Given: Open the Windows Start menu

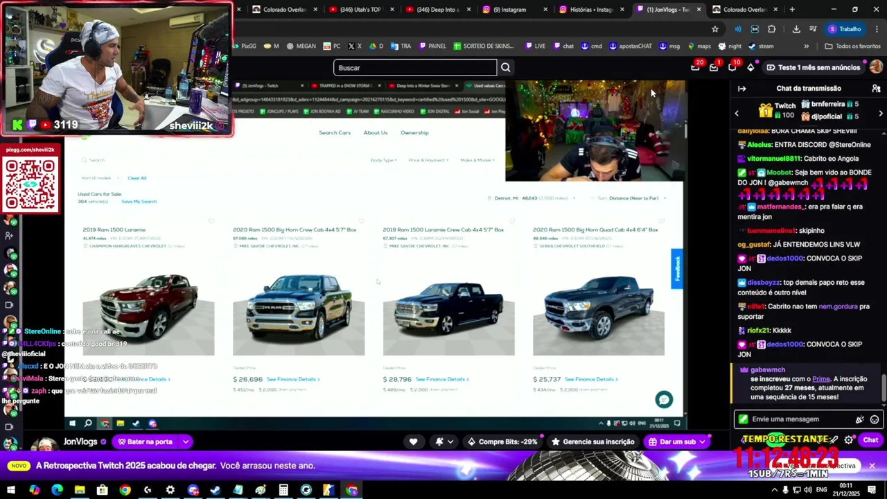Looking at the screenshot, I should point(12,490).
